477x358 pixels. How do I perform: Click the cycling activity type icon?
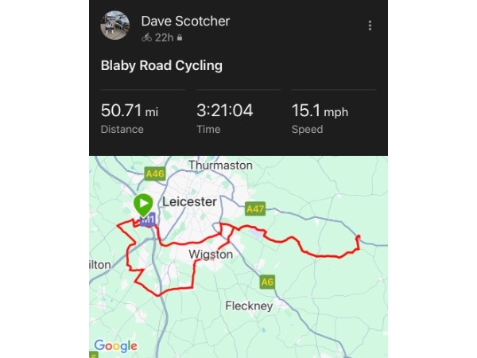pos(146,37)
